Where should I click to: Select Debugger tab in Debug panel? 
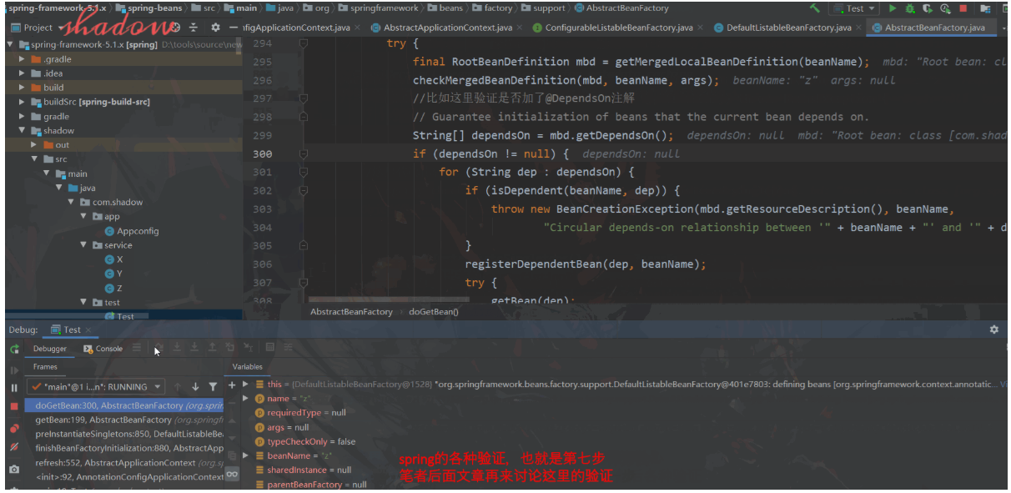click(50, 349)
